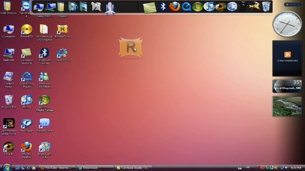
Task: Click the slideshow landscape picture gadget
Action: 287,106
